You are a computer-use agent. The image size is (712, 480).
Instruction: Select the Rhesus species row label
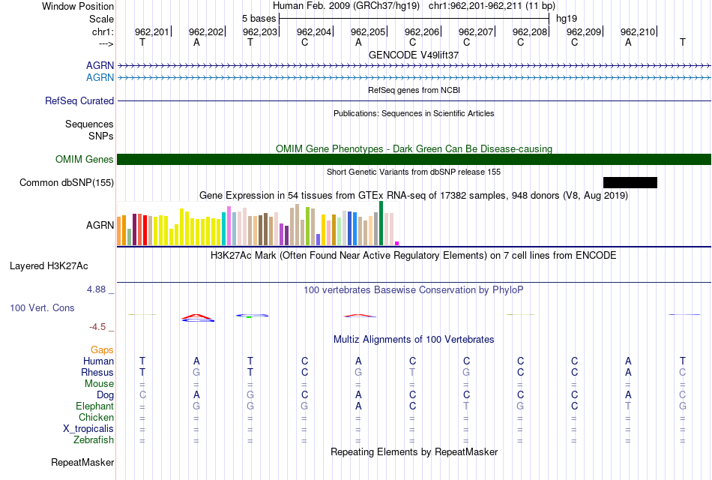(x=97, y=372)
